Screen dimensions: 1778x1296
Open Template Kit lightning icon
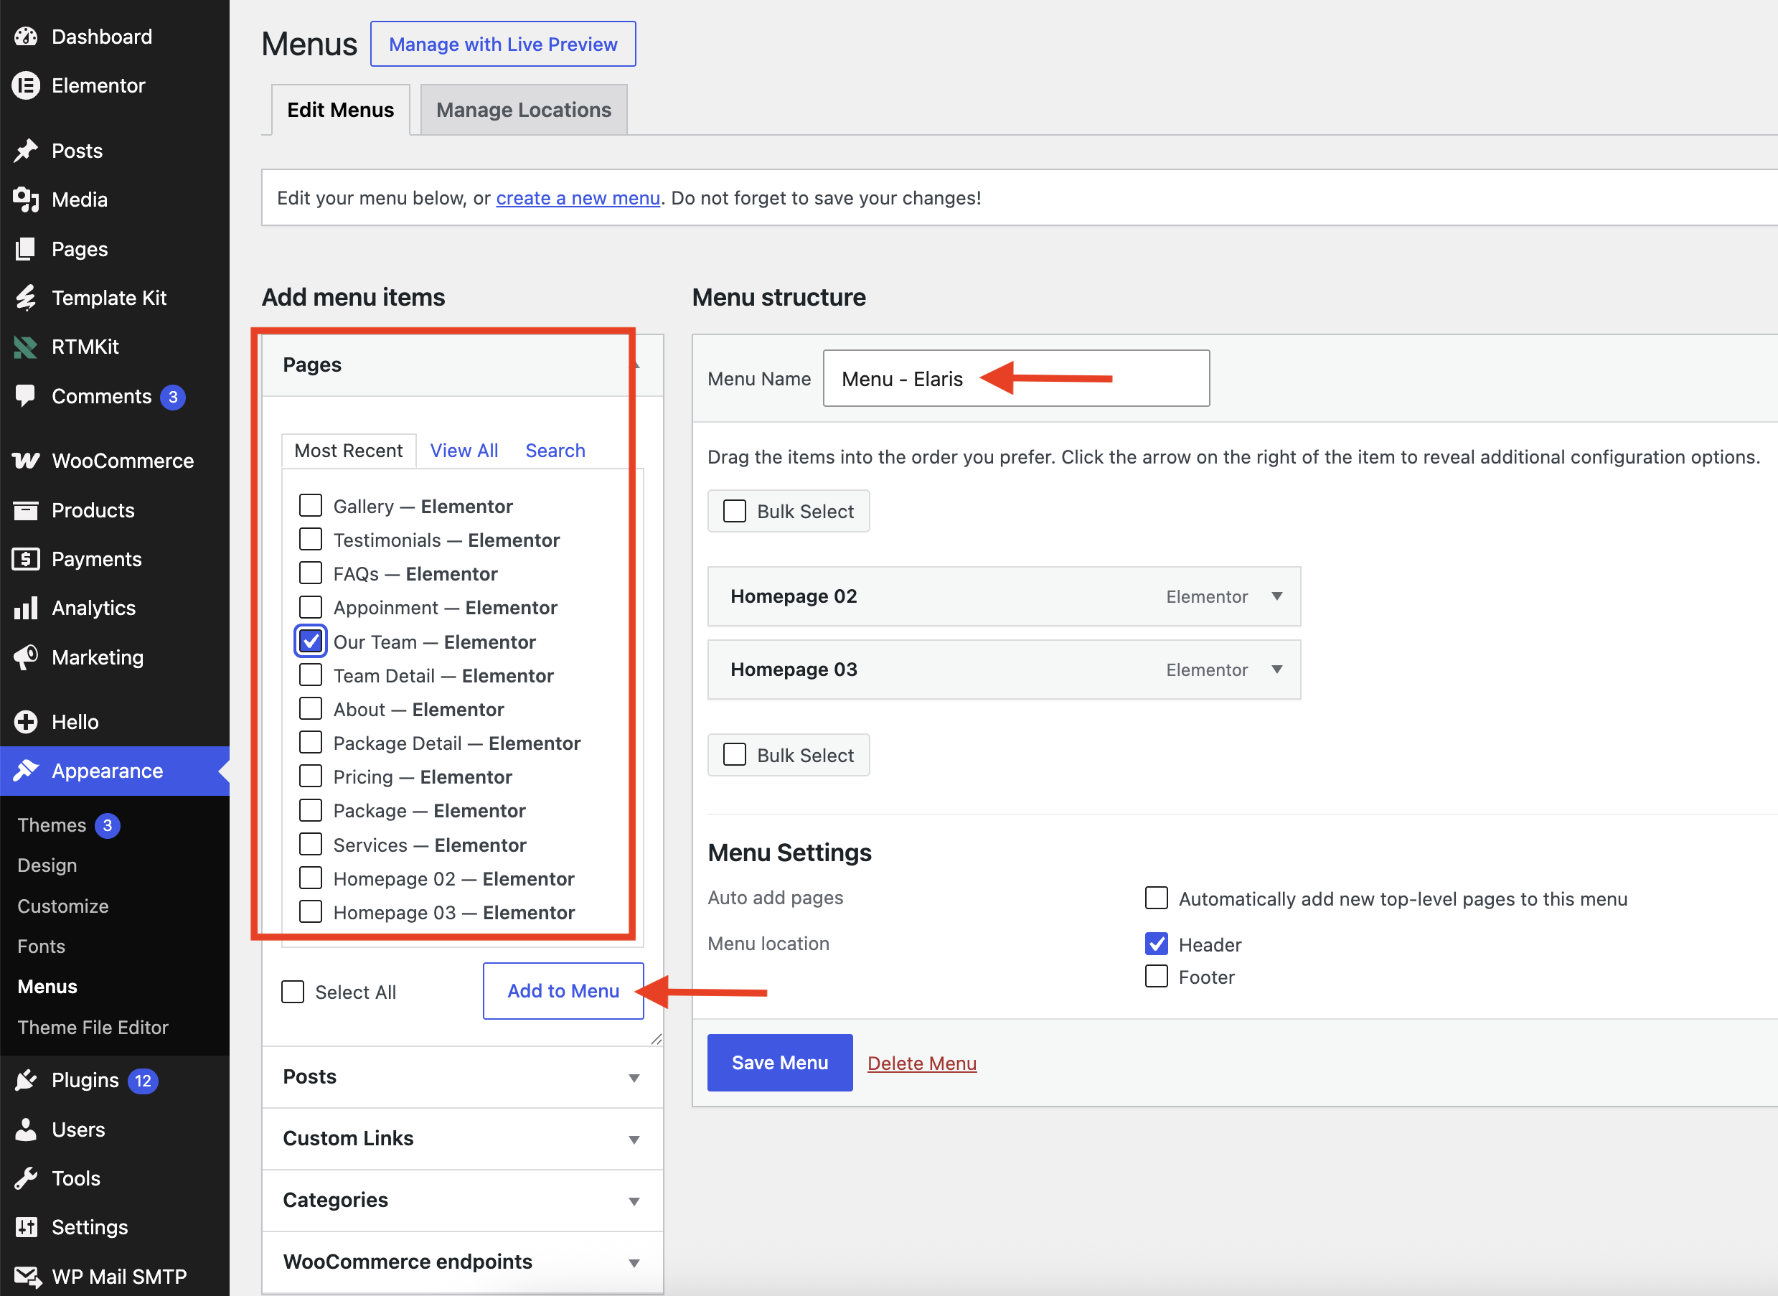coord(26,298)
